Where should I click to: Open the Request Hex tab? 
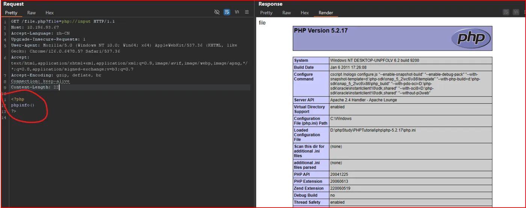50,13
